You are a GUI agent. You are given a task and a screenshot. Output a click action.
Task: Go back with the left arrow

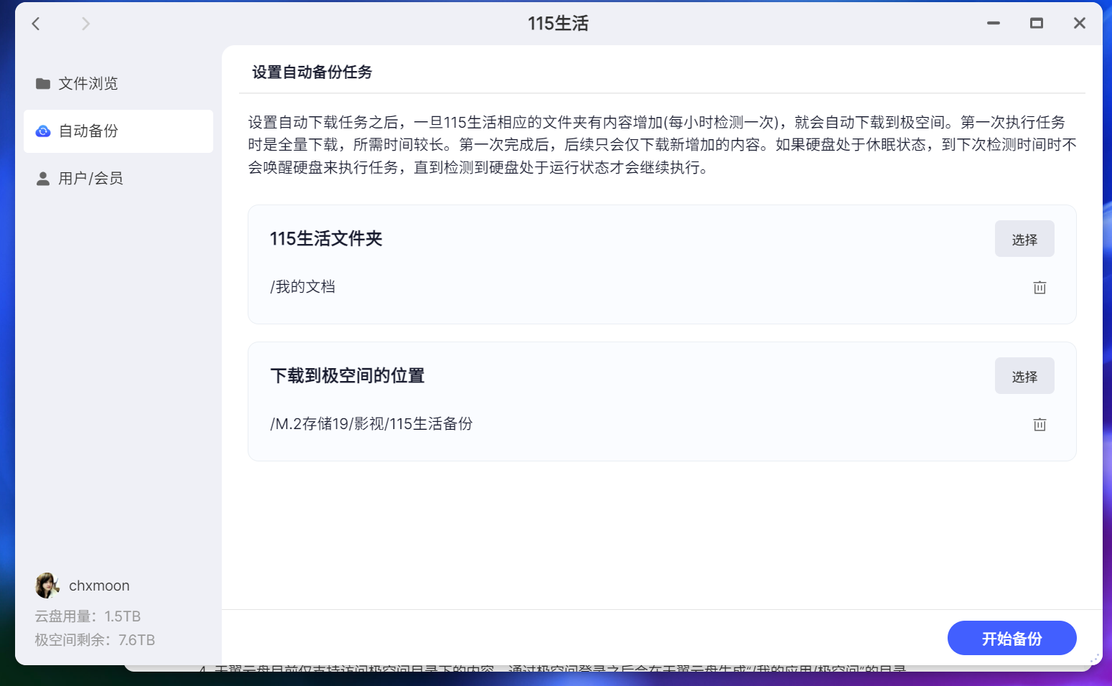coord(36,24)
